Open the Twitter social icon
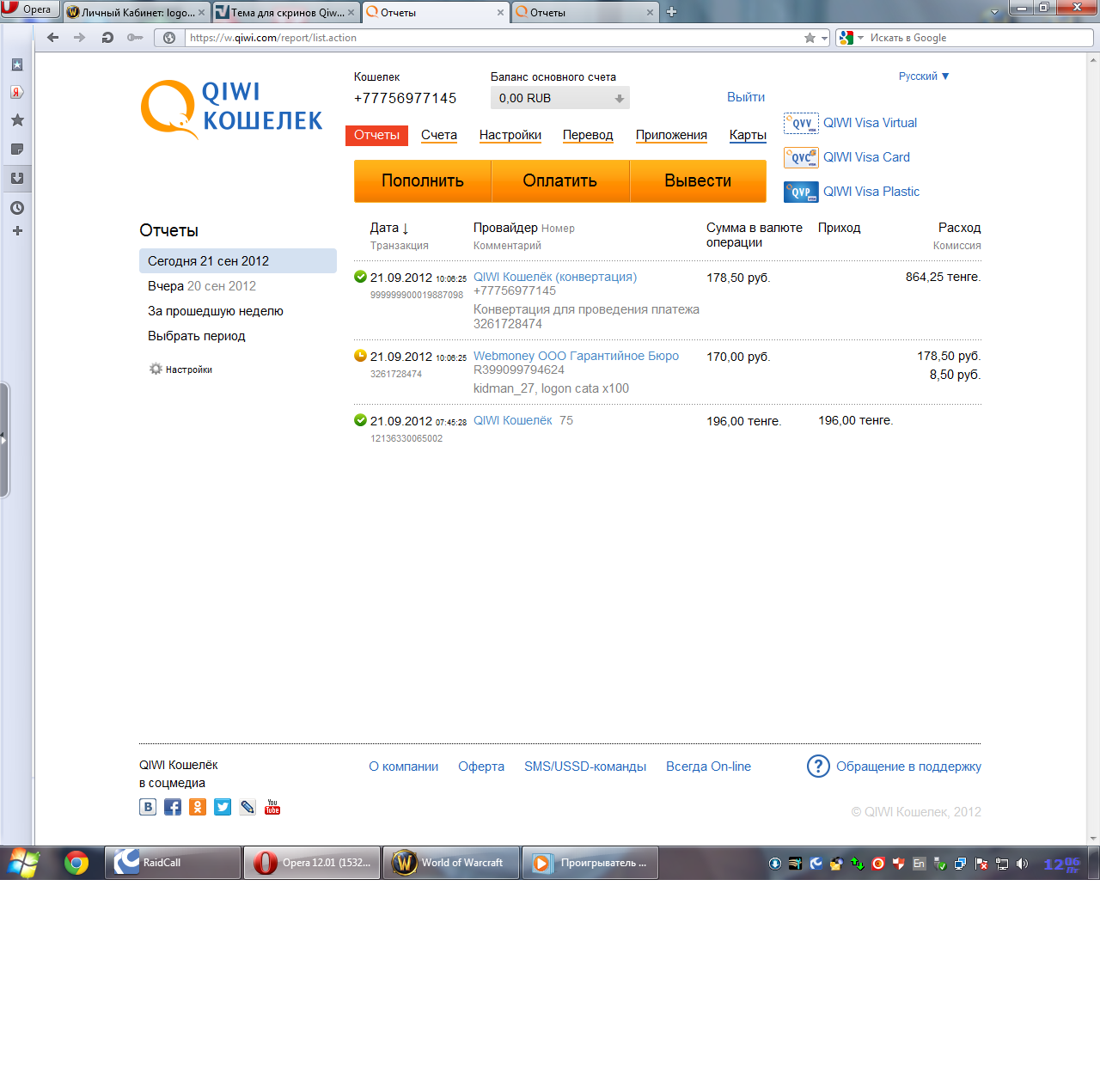The height and width of the screenshot is (1069, 1100). click(223, 807)
